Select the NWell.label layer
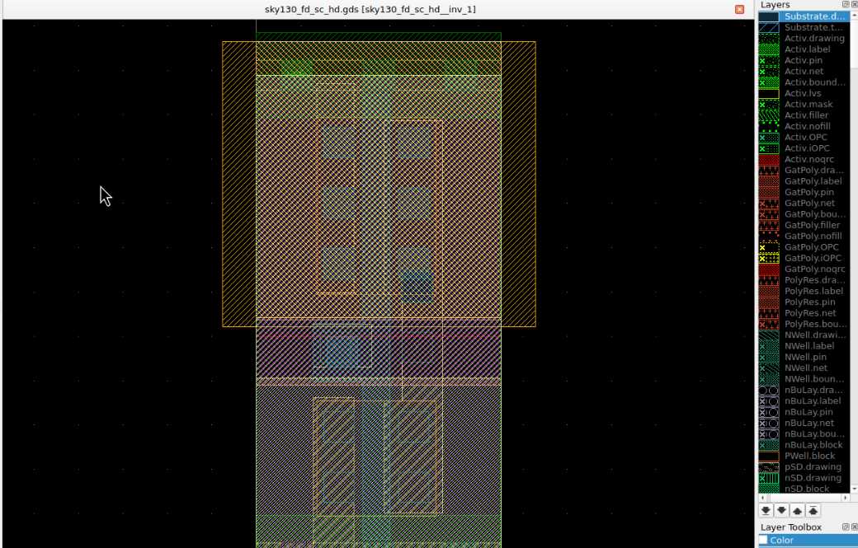Screen dimensions: 858x548 coord(807,346)
